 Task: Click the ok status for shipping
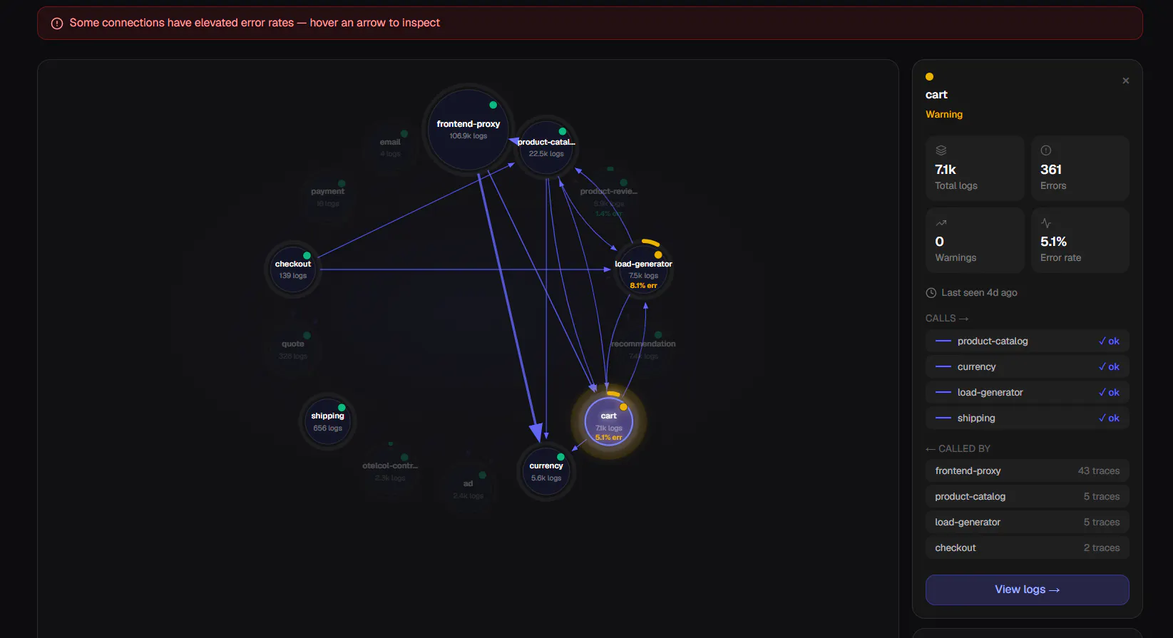[x=1109, y=418]
